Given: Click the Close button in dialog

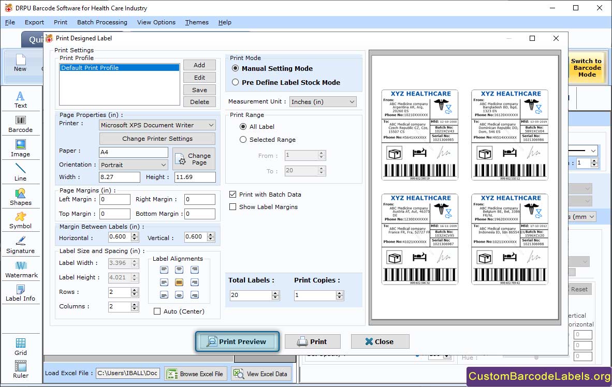Looking at the screenshot, I should tap(380, 342).
